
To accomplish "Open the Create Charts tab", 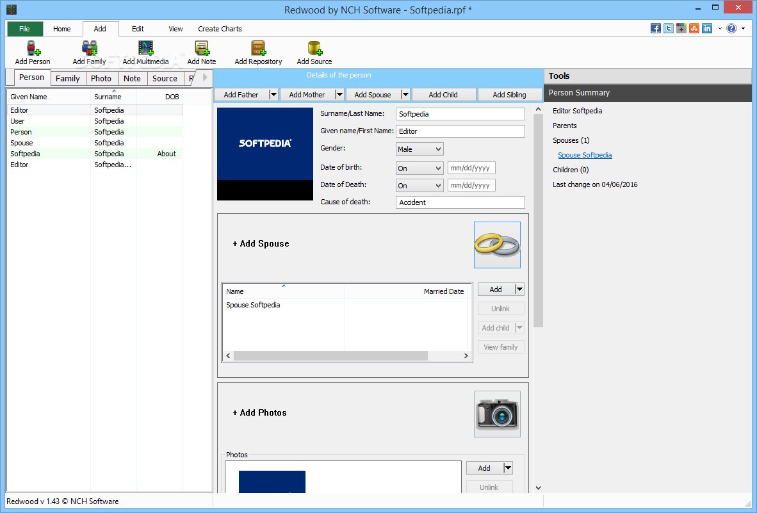I will (220, 29).
